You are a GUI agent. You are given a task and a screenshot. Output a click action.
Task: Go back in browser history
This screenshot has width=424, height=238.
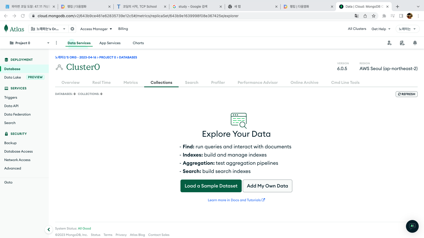point(6,16)
